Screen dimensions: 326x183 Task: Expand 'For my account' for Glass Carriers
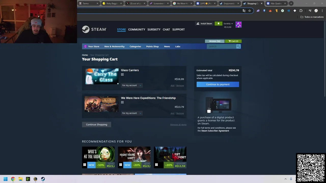(x=131, y=85)
